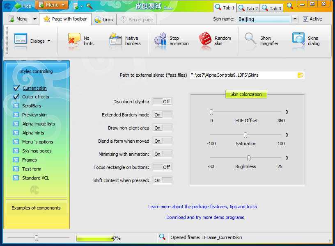The image size is (335, 246).
Task: Click the Skin colorization button
Action: pos(246,94)
